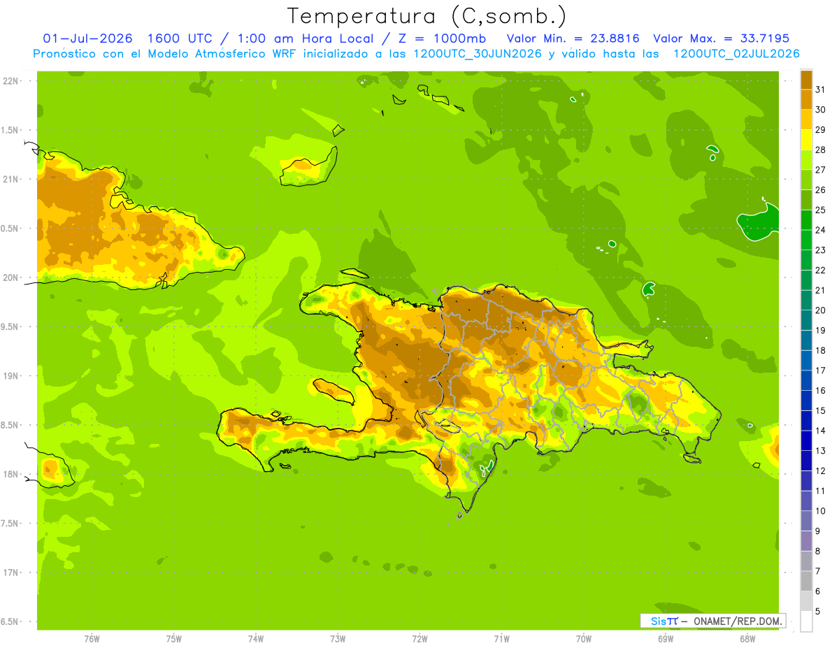Click the '73W' longitude label
The image size is (839, 648).
[338, 639]
